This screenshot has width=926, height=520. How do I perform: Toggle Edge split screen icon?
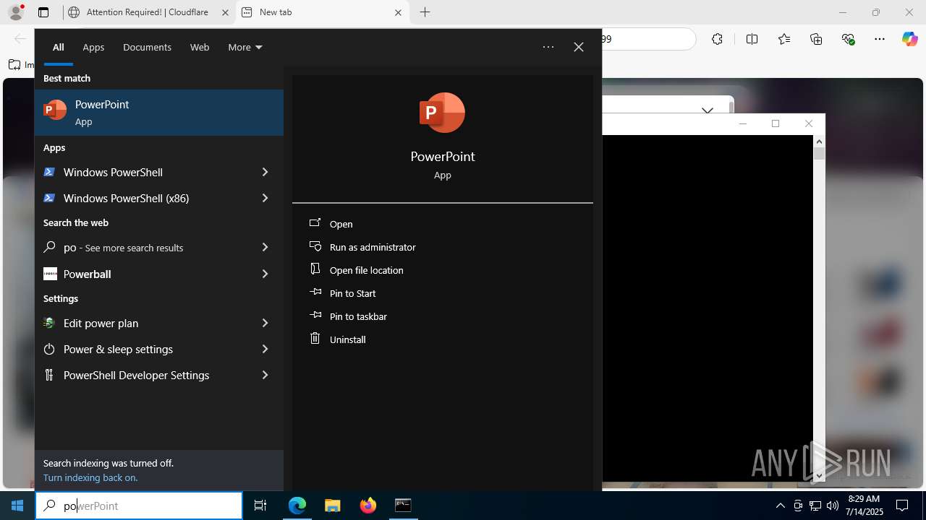pos(752,39)
